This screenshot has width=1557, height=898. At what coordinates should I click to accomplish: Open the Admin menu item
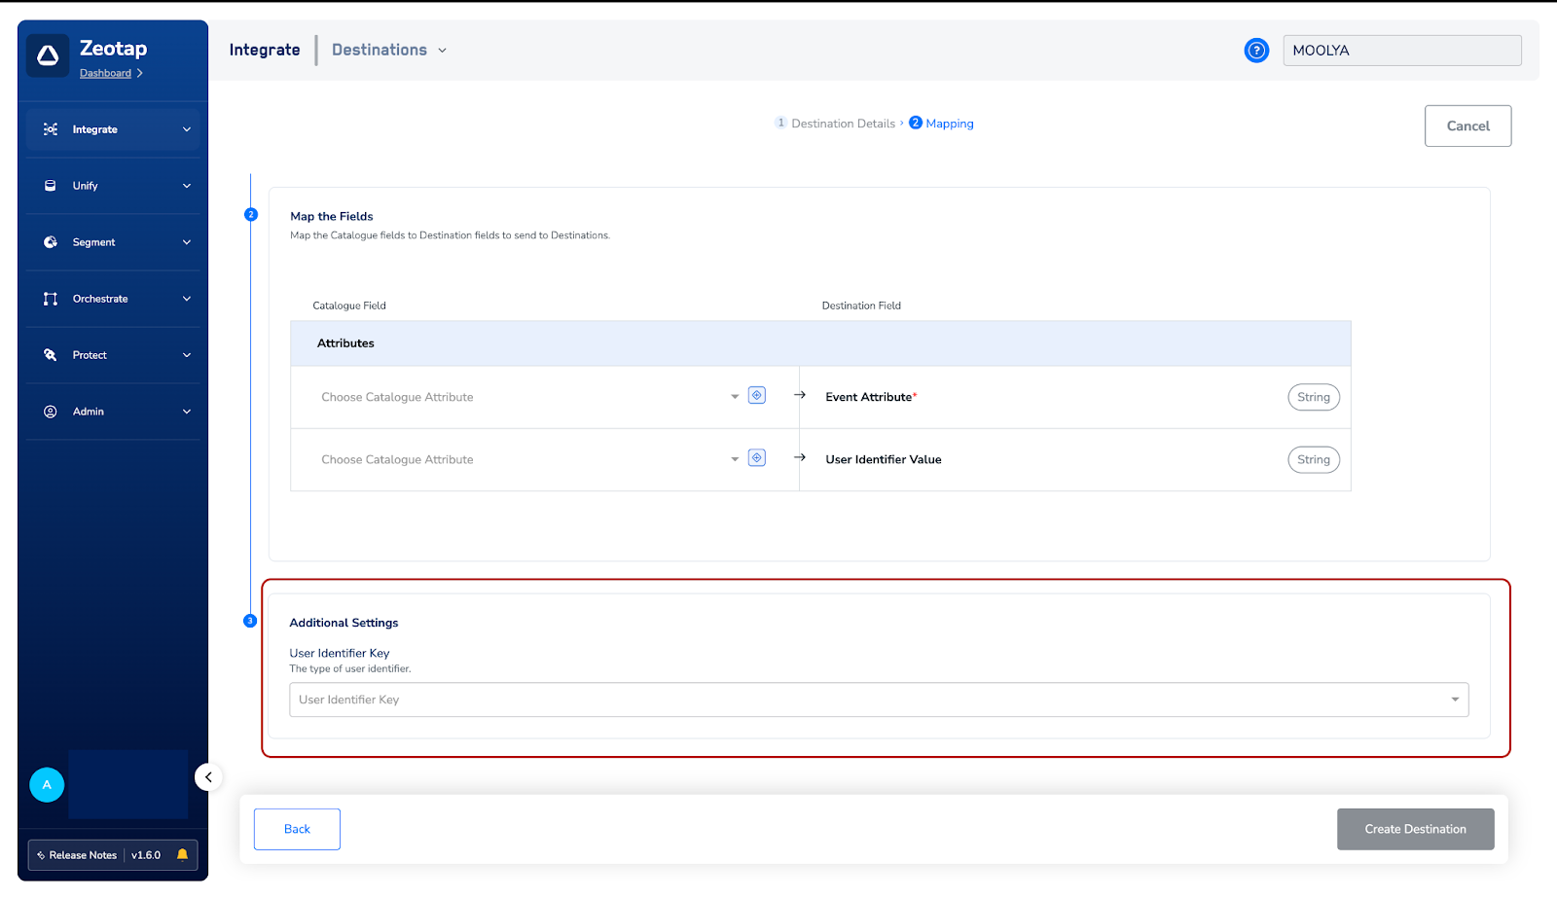[x=113, y=412]
